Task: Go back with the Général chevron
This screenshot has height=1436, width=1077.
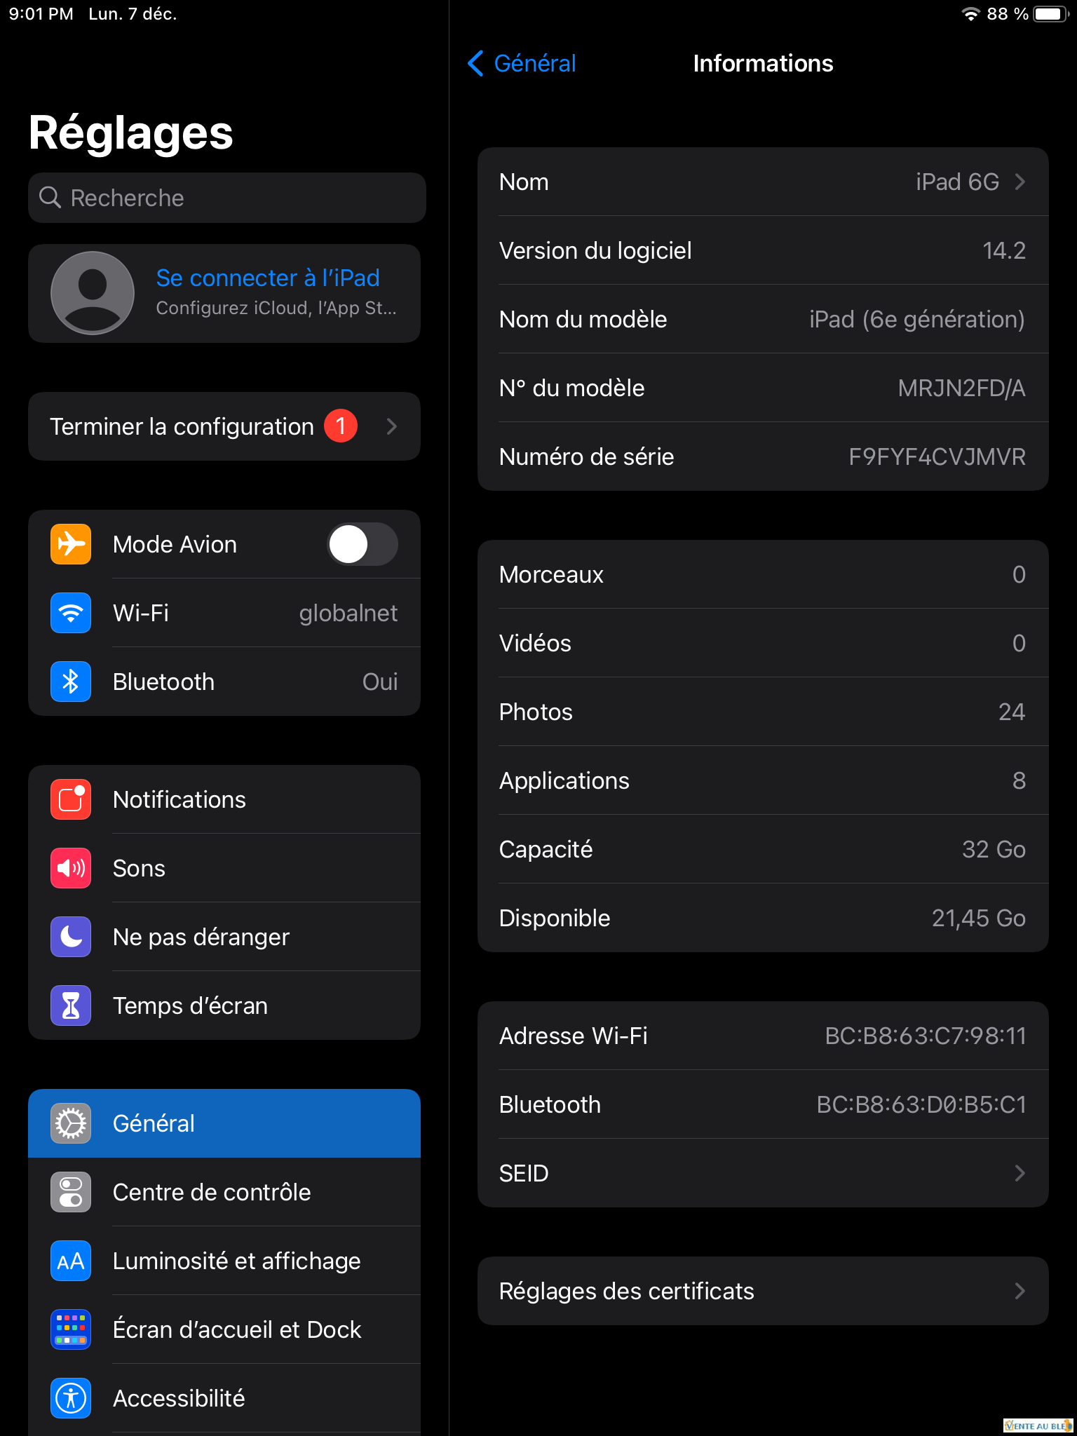Action: 475,63
